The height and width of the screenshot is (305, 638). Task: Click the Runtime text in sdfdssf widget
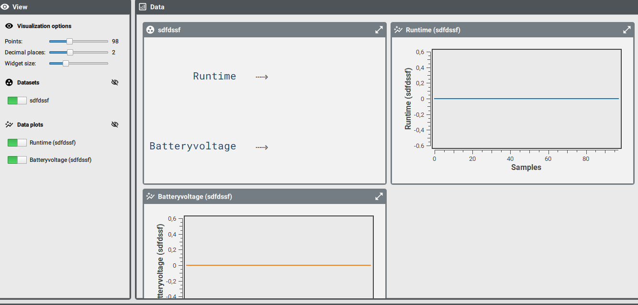coord(214,76)
